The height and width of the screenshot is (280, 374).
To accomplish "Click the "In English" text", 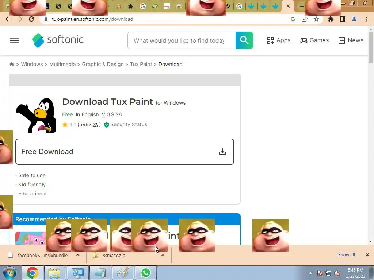I will tap(87, 114).
